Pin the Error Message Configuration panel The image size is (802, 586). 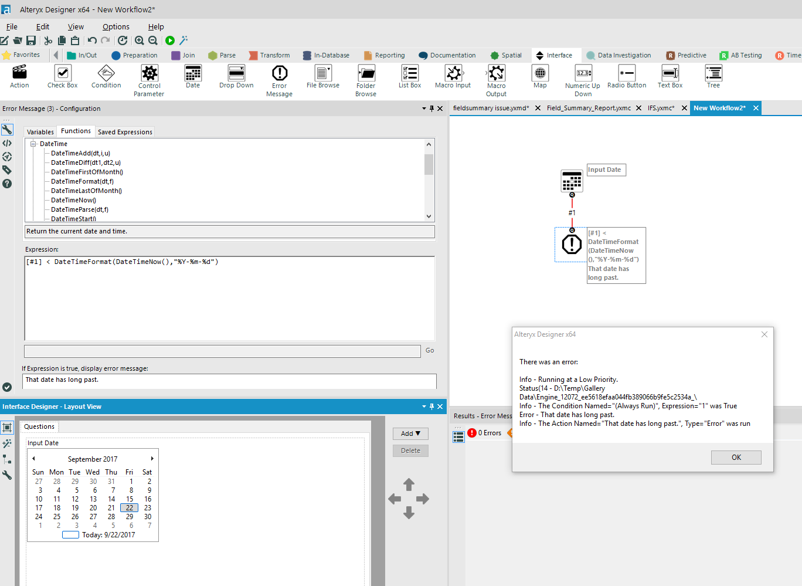pos(431,108)
